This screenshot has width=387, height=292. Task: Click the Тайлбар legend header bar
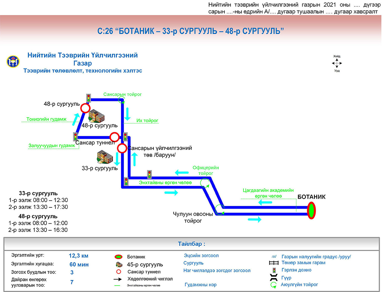coord(191,244)
